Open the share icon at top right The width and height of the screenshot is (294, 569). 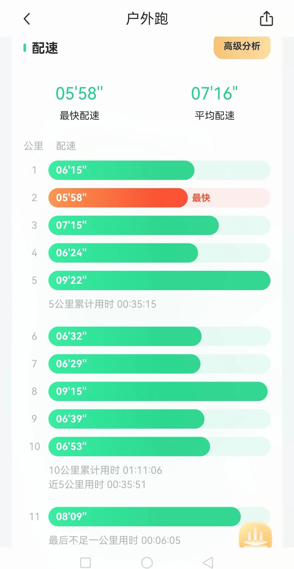coord(266,19)
